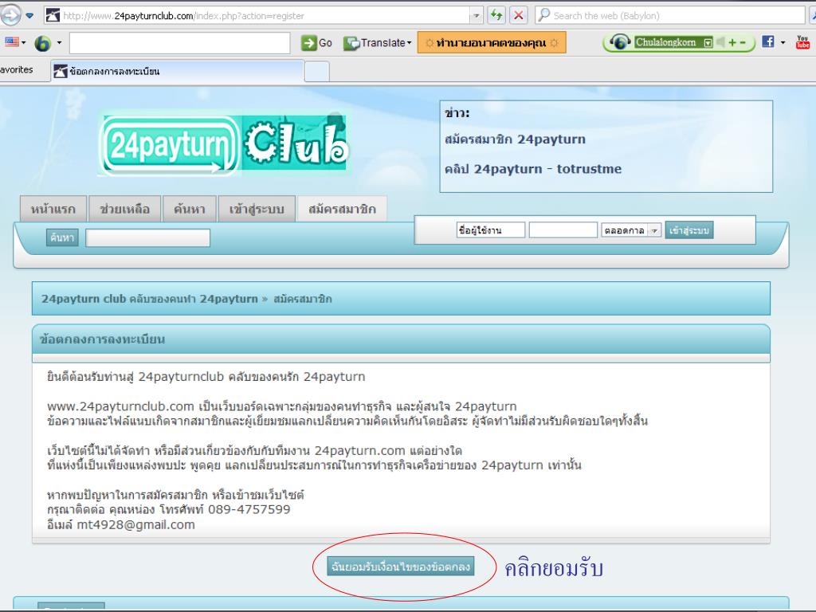Image resolution: width=816 pixels, height=612 pixels.
Task: Click the Babylon web search box
Action: (670, 16)
